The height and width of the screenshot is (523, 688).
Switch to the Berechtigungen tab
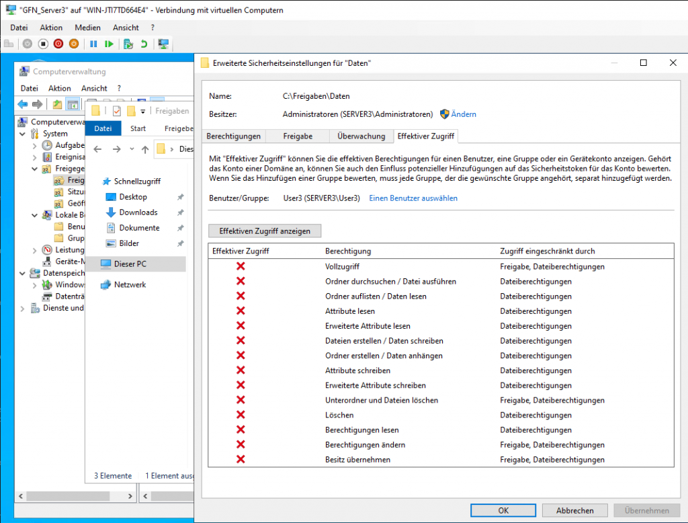[x=233, y=136]
